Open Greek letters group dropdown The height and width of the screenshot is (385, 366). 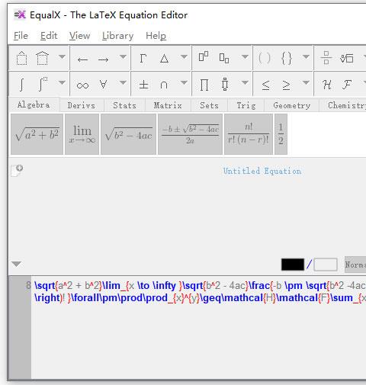(x=184, y=56)
